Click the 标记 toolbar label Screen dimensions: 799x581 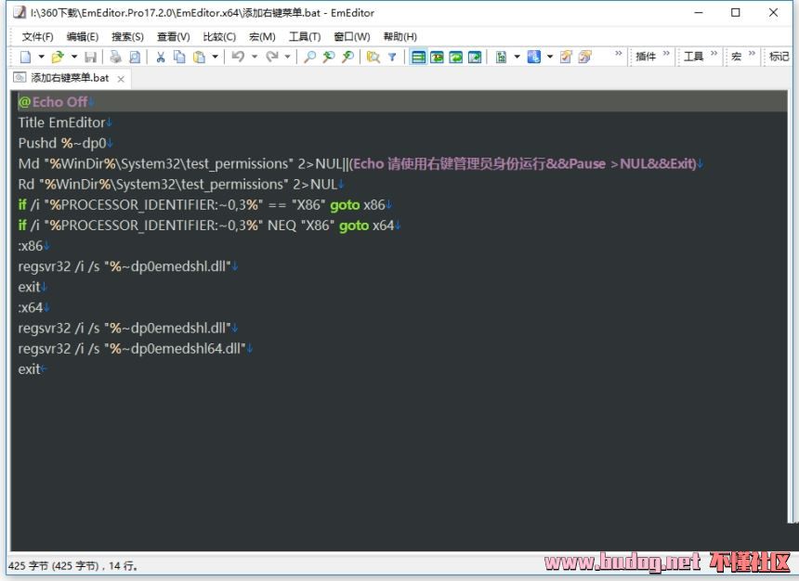click(779, 57)
